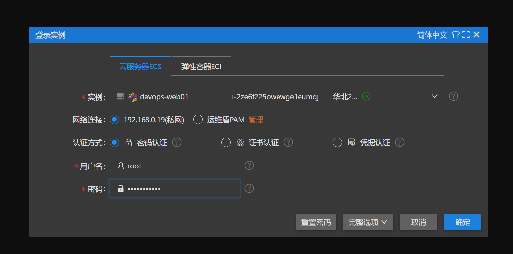Click the theme (shirt) icon in title bar
This screenshot has width=513, height=254.
pyautogui.click(x=456, y=35)
